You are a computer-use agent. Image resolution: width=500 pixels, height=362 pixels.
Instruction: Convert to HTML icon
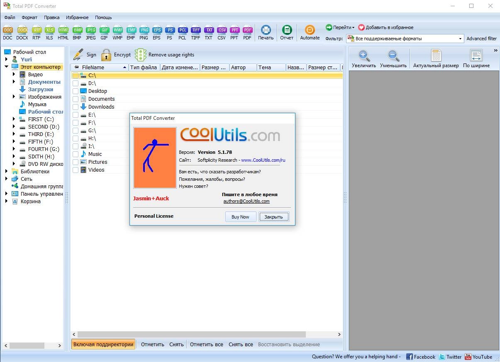point(63,33)
